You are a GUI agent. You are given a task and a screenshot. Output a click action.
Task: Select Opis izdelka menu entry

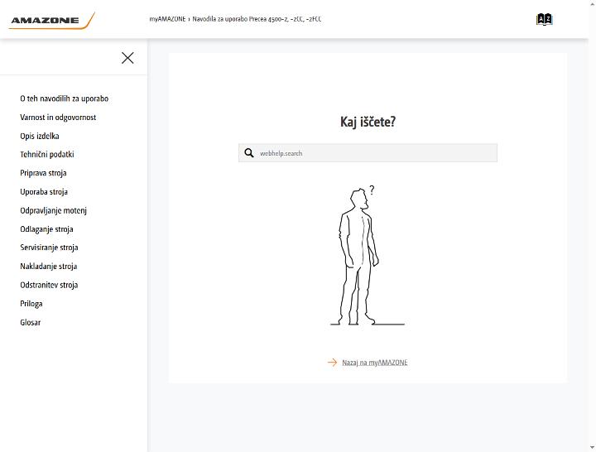[x=40, y=136]
